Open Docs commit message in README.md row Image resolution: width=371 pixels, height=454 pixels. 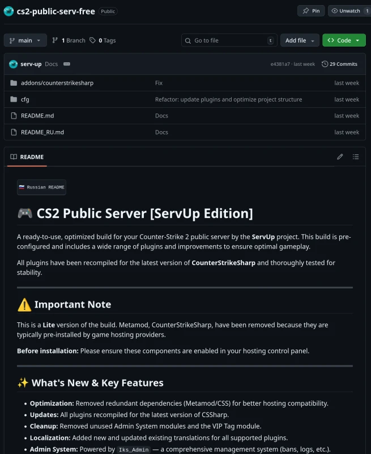point(161,116)
